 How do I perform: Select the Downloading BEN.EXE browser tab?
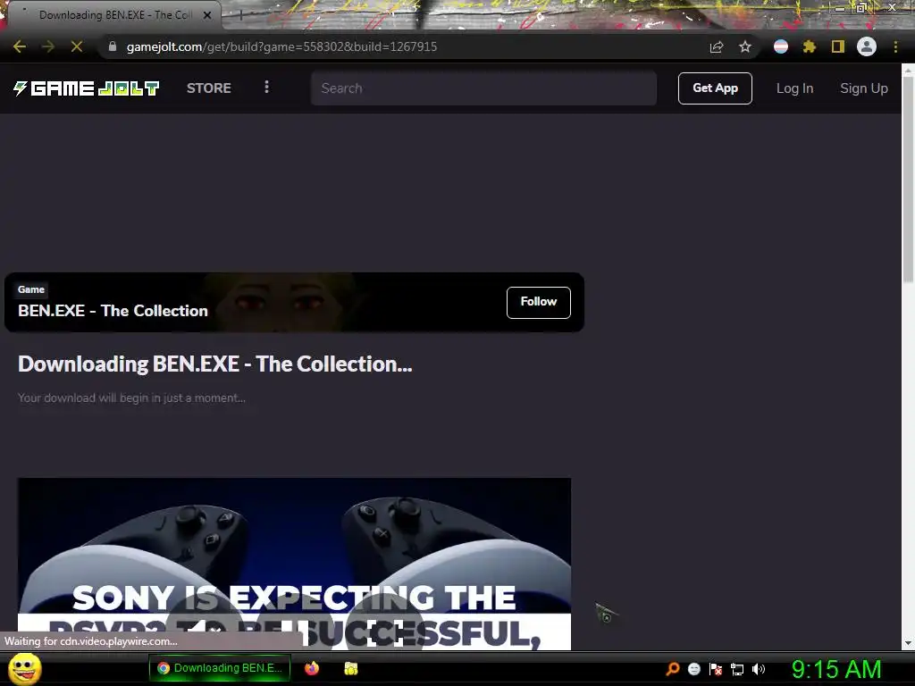(115, 15)
